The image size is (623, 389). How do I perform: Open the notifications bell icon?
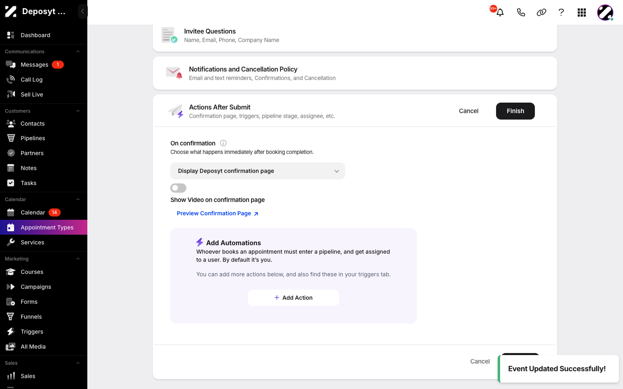(x=500, y=13)
